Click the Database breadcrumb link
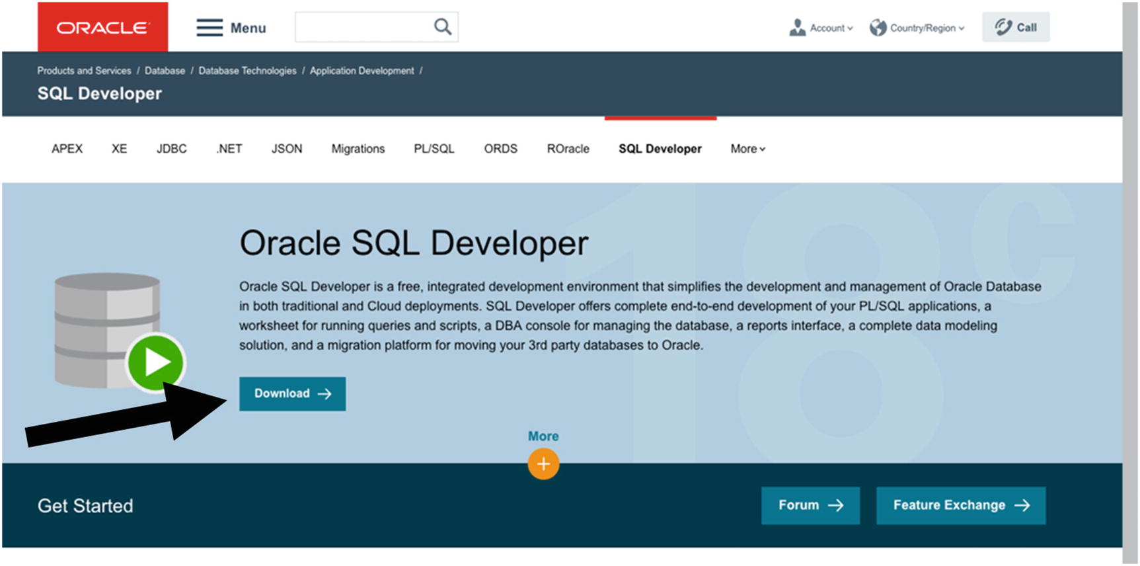Image resolution: width=1140 pixels, height=566 pixels. pyautogui.click(x=165, y=71)
